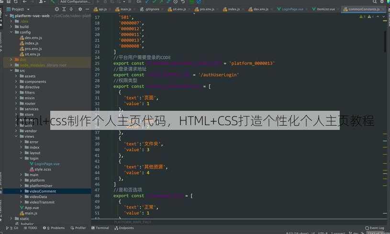The image size is (390, 234).
Task: Click Expand All icon in Project panel
Action: (x=64, y=9)
